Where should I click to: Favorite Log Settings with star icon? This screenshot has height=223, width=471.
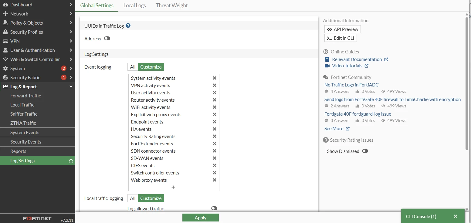click(x=71, y=160)
